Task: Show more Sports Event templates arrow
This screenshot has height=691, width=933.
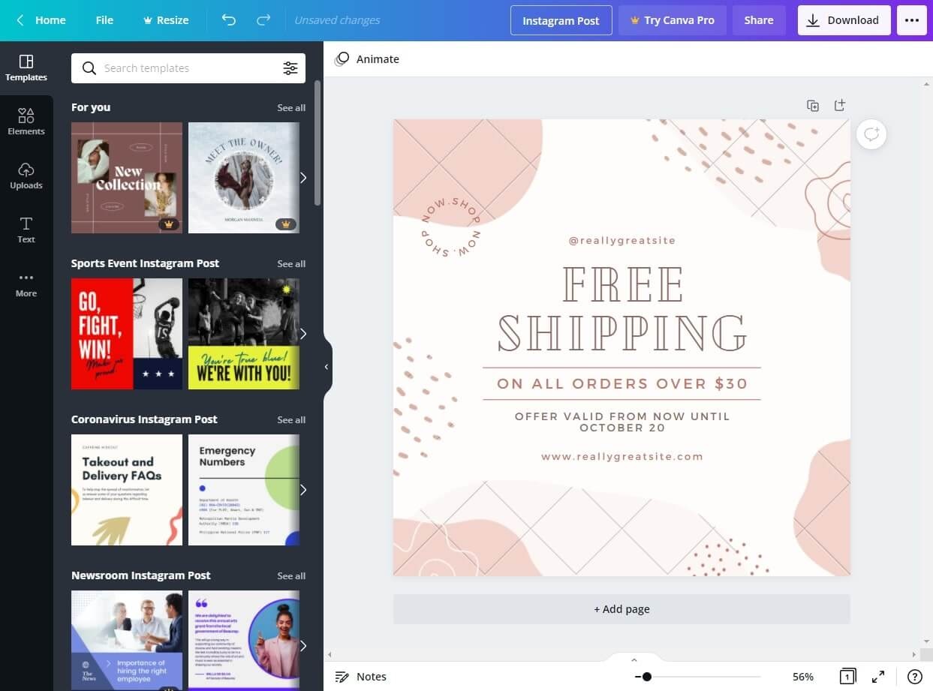Action: click(303, 334)
